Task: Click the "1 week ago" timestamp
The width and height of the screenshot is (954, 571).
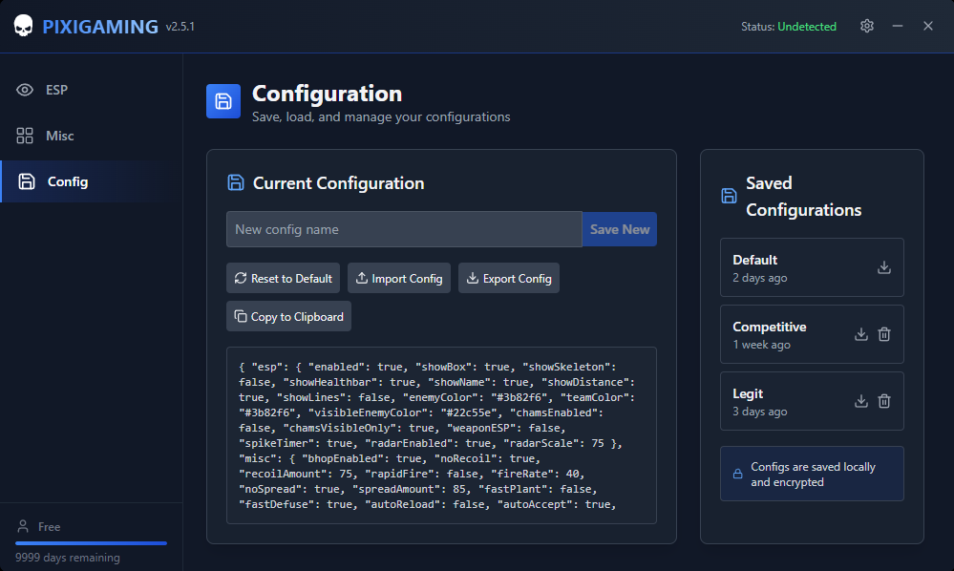Action: (x=762, y=345)
